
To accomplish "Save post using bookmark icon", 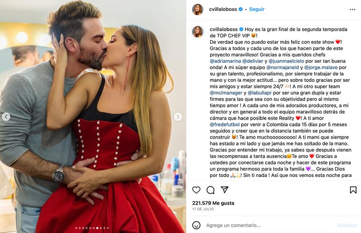I will pyautogui.click(x=353, y=190).
